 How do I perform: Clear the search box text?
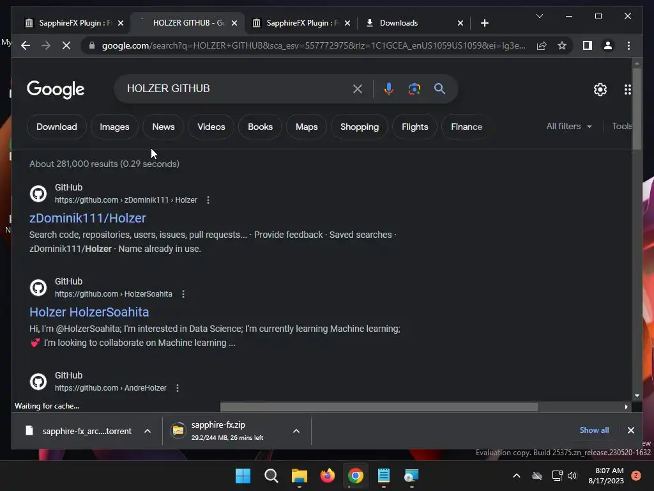358,88
